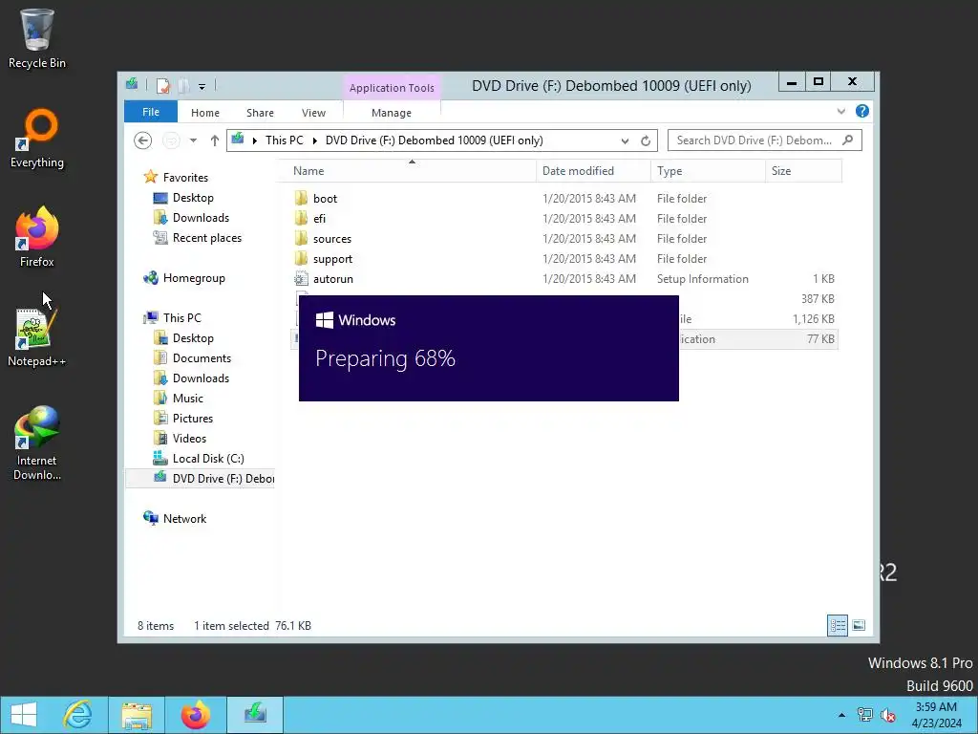Launch Everything search desktop shortcut

coord(37,139)
